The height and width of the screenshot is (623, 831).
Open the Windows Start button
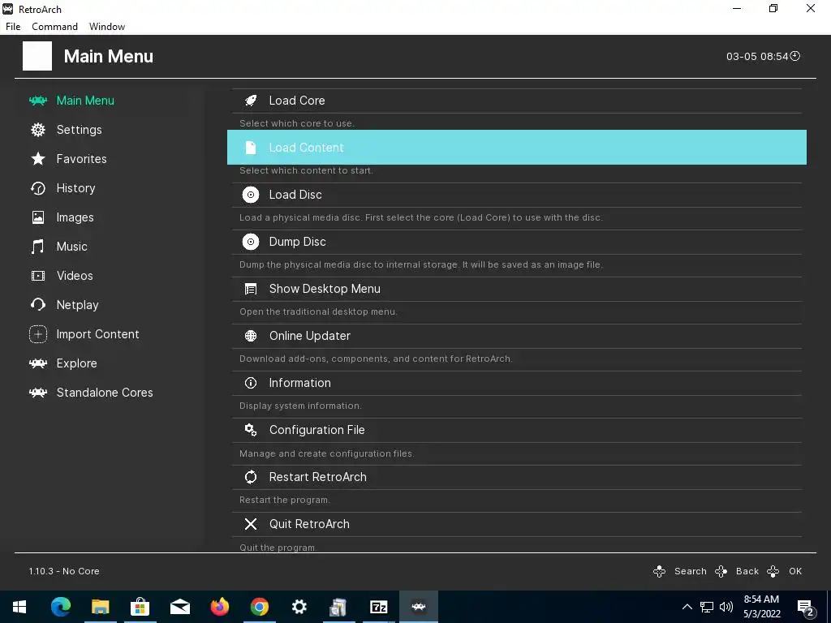pos(19,607)
